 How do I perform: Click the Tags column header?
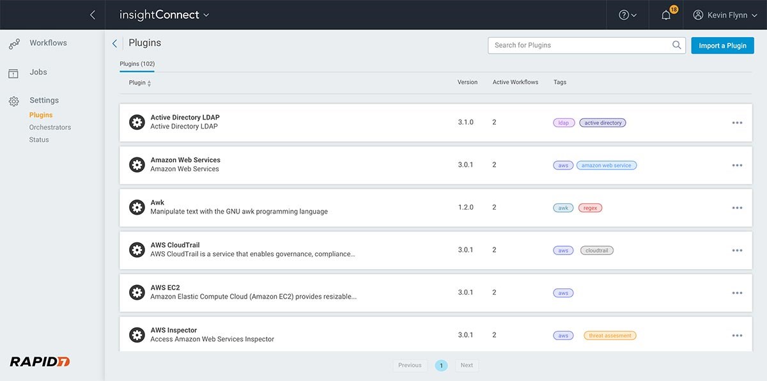pos(560,82)
